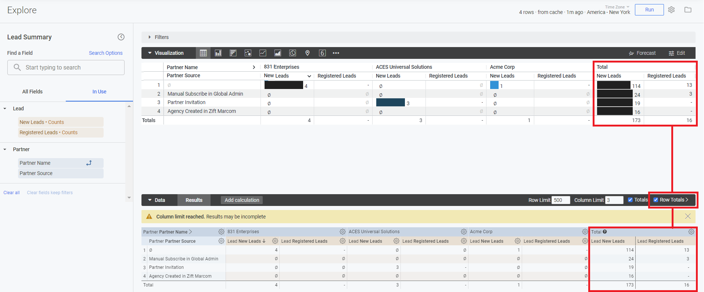Open gear for Acme Corp Lead New Leads
Image resolution: width=704 pixels, height=292 pixels.
(x=517, y=241)
